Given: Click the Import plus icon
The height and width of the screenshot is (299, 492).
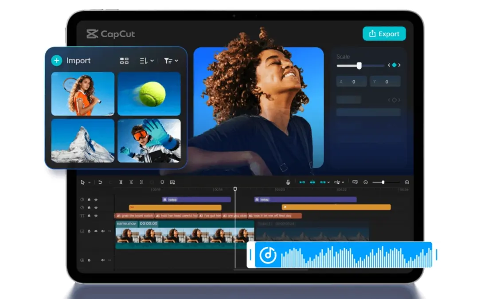Looking at the screenshot, I should 56,60.
